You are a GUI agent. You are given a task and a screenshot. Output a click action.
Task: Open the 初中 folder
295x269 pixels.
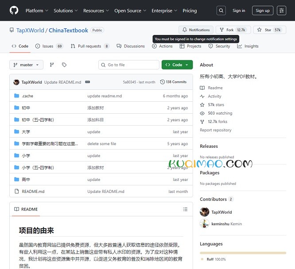click(26, 108)
